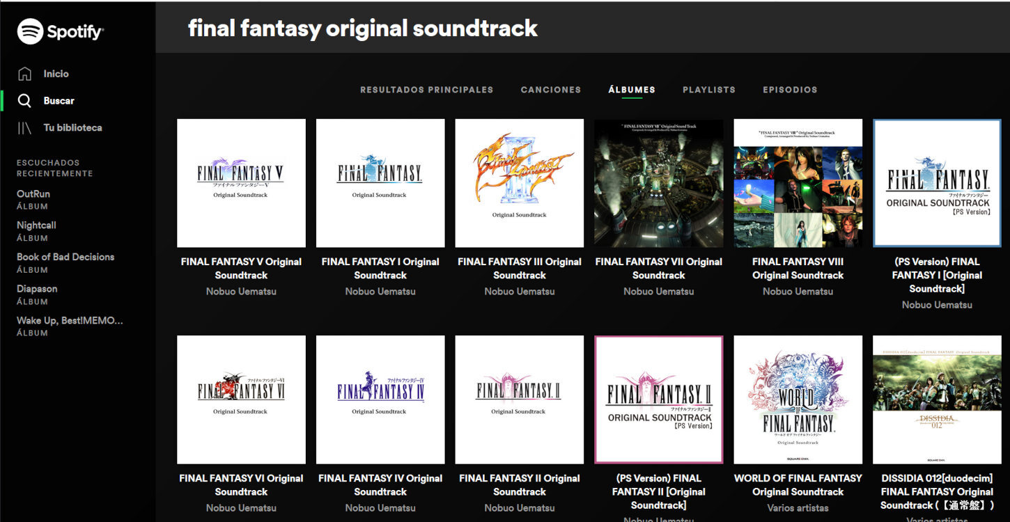Select Book of Bad Decisions
Screen dimensions: 1010x522
click(65, 256)
